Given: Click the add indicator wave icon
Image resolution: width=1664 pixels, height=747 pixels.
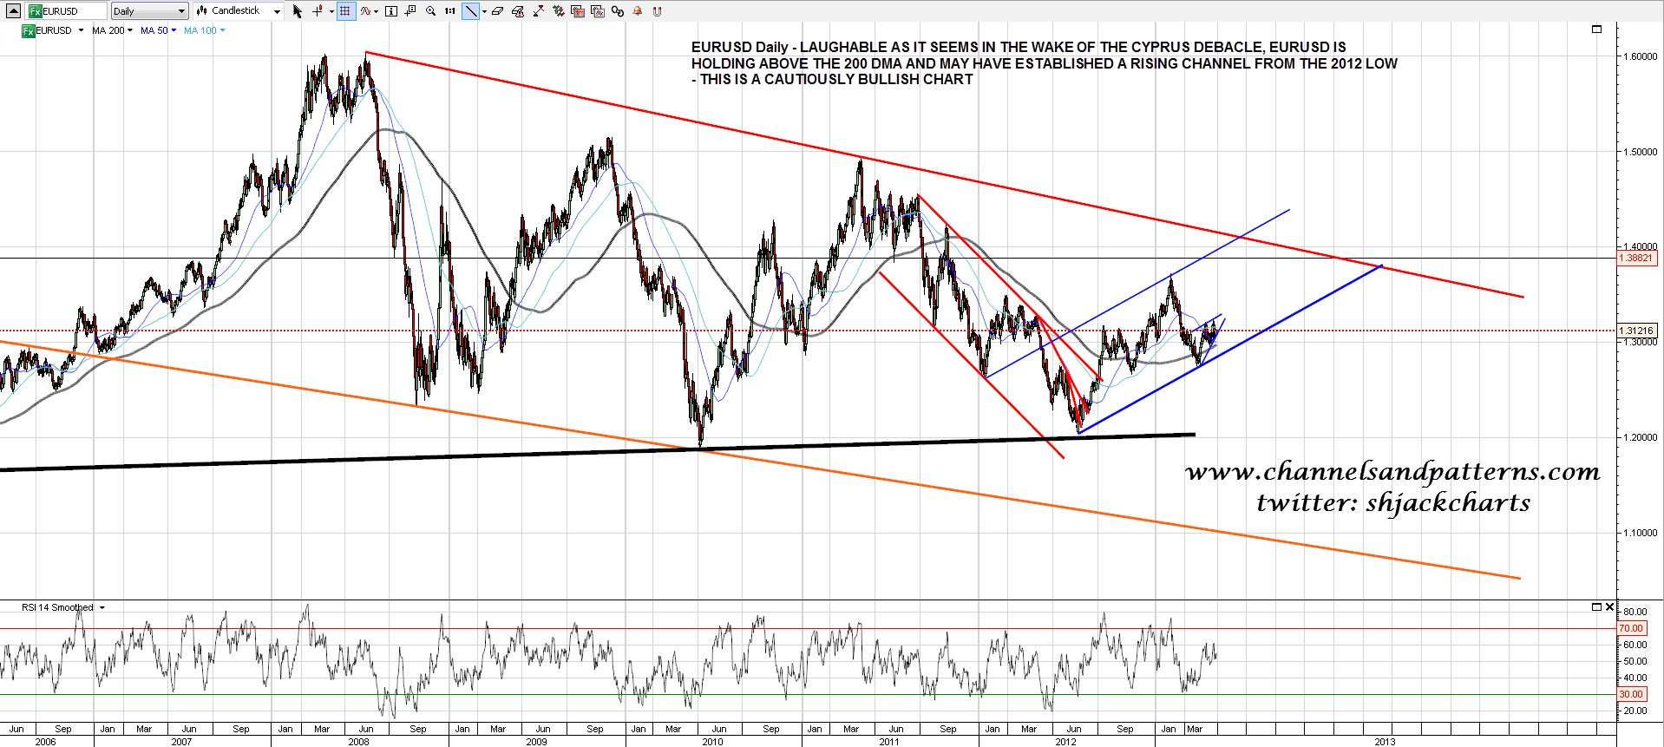Looking at the screenshot, I should click(366, 11).
